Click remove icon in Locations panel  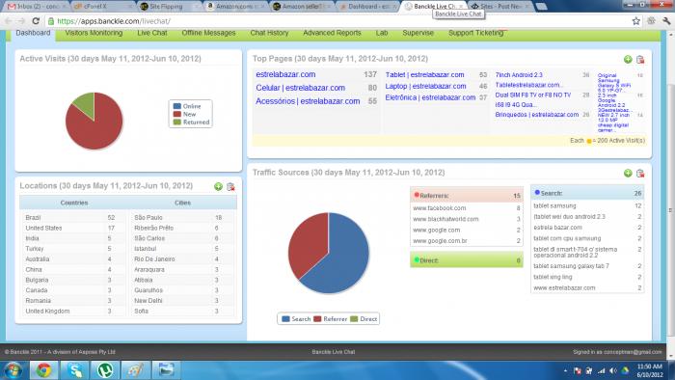(x=230, y=186)
